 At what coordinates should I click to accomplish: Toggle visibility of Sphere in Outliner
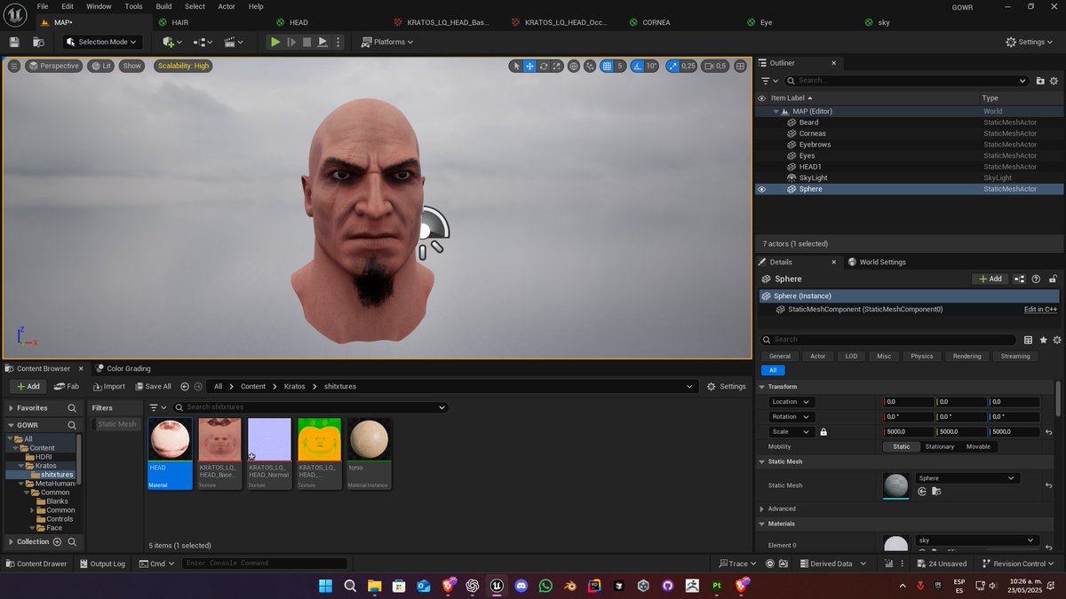[761, 189]
